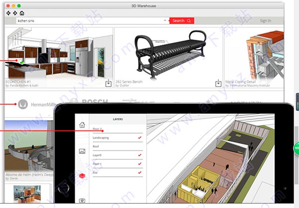Click the LAYERS panel header
The height and width of the screenshot is (208, 299).
click(x=118, y=119)
